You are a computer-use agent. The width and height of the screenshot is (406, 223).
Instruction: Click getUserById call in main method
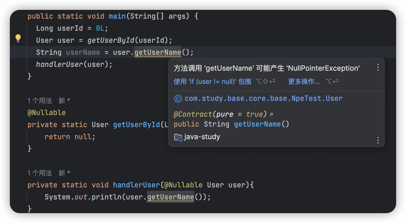[111, 40]
